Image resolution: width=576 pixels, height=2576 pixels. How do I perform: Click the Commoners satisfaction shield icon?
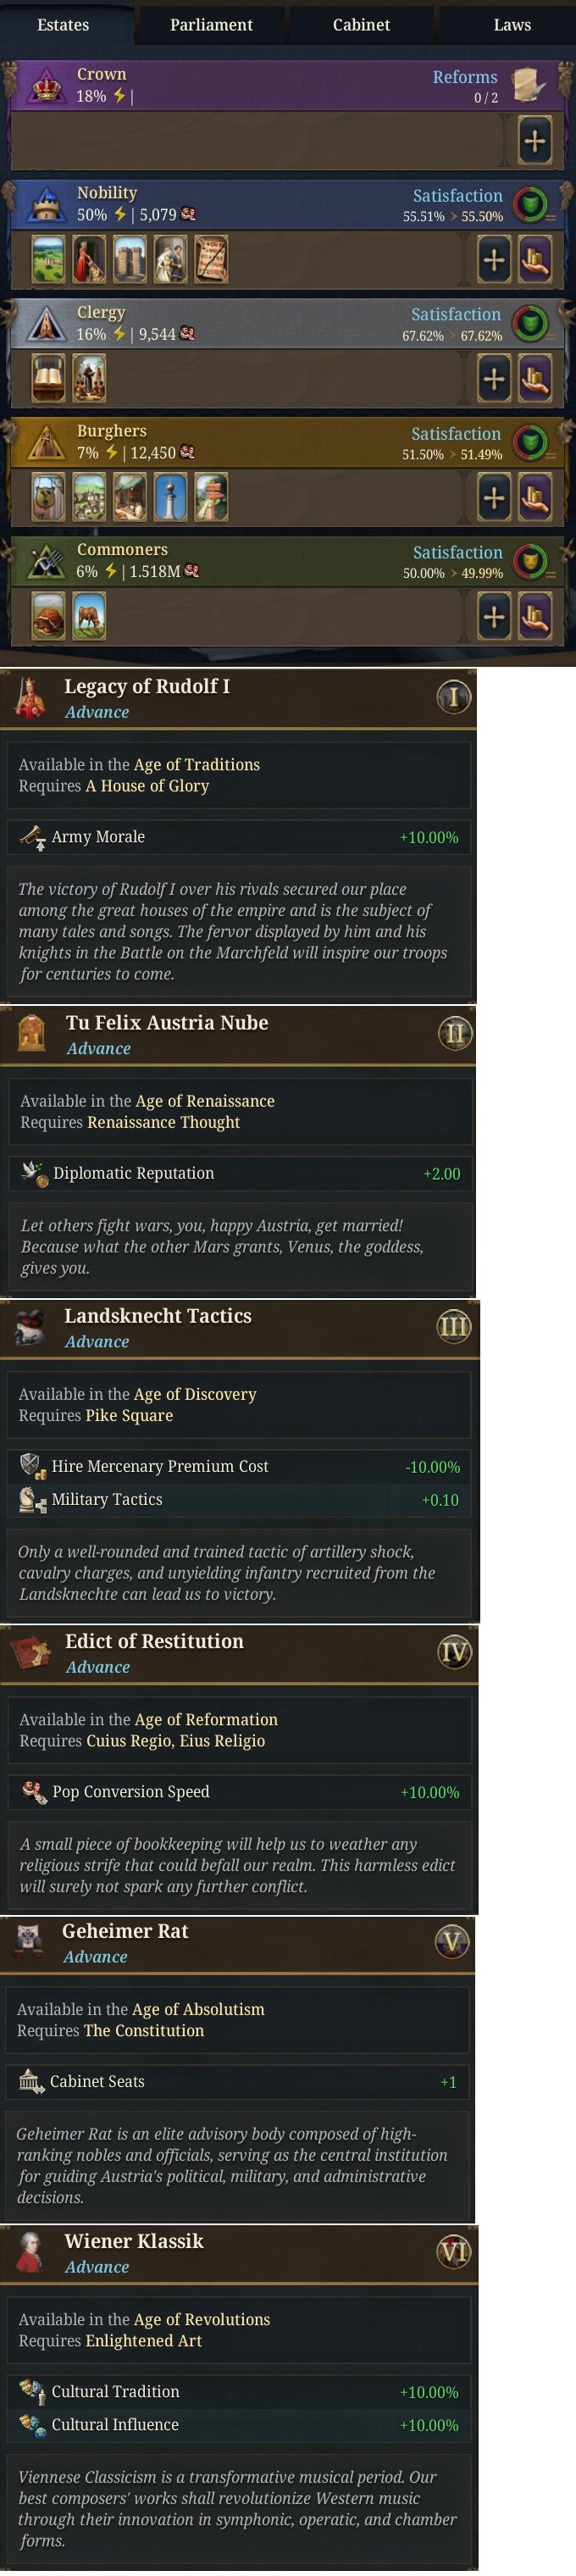(x=530, y=561)
